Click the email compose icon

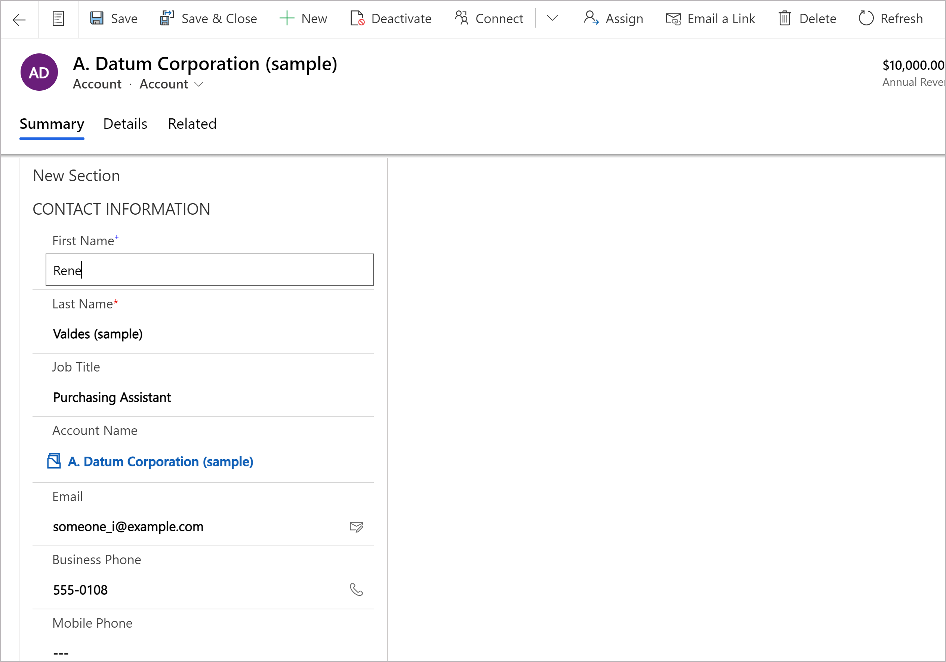[357, 526]
